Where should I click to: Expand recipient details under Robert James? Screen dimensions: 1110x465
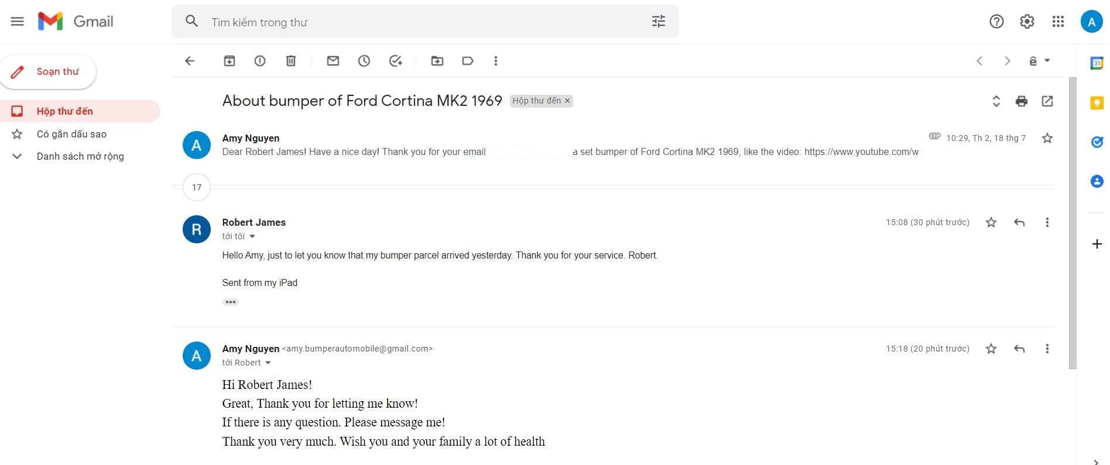(252, 236)
